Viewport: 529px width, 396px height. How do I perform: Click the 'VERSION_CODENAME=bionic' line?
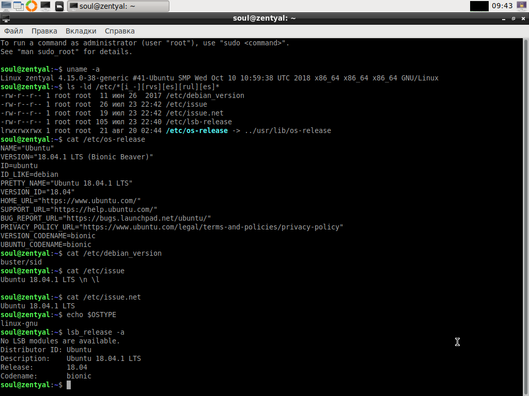(x=48, y=236)
